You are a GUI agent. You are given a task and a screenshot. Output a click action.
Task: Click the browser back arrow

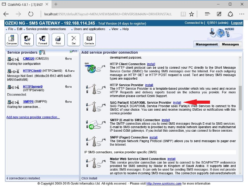tap(6, 14)
